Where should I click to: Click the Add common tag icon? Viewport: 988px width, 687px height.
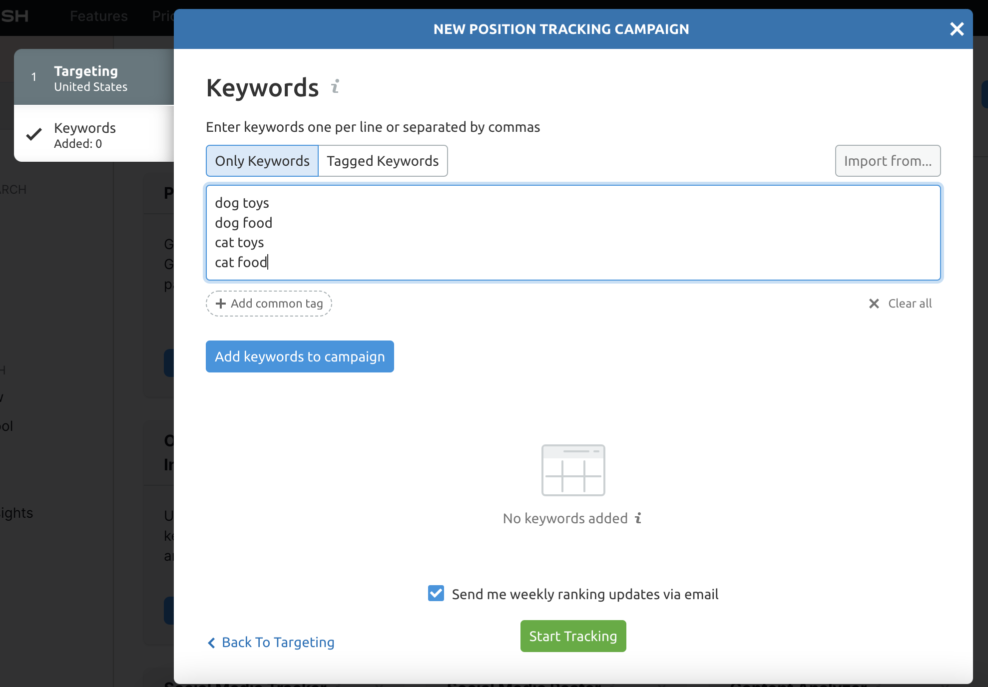pyautogui.click(x=221, y=304)
